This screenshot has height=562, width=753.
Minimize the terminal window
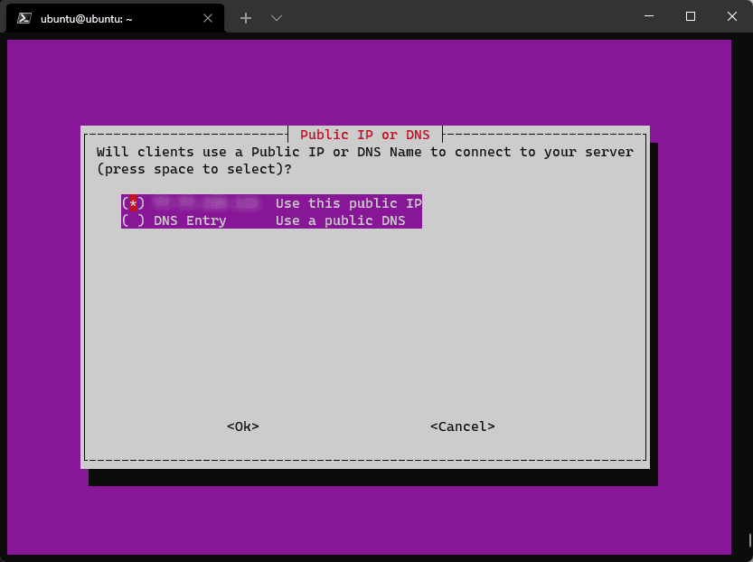coord(649,16)
